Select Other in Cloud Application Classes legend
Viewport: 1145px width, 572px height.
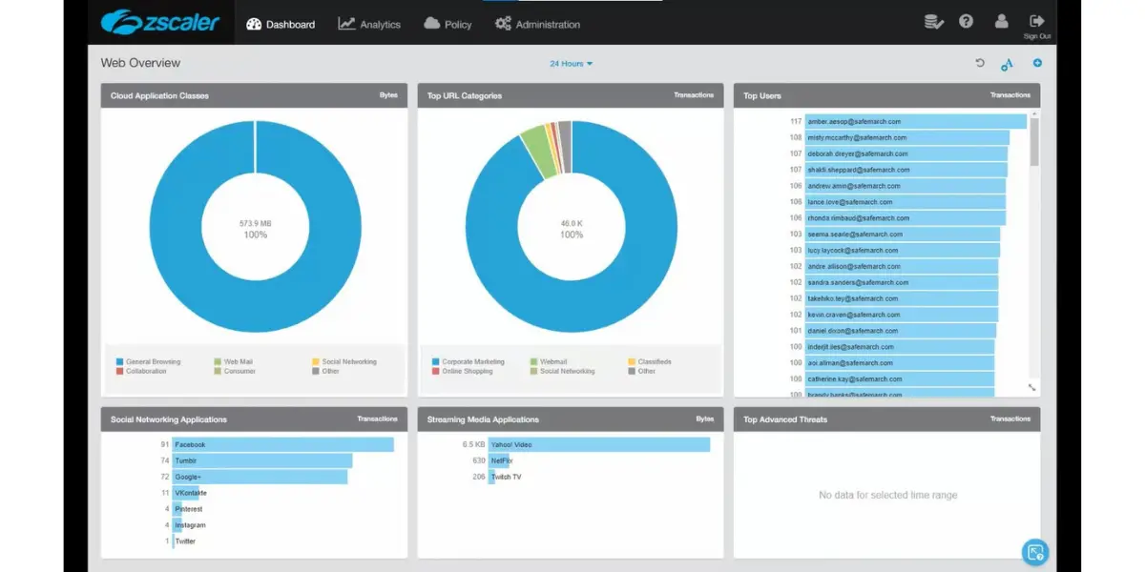click(327, 371)
